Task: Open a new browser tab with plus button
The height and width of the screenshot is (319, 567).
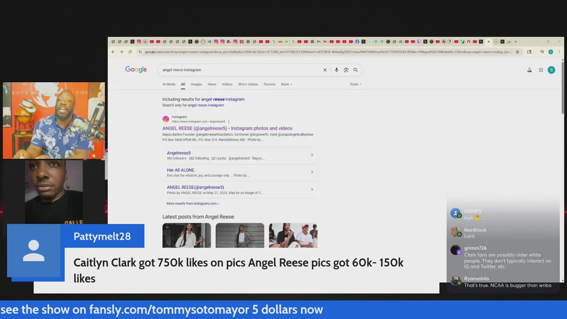Action: point(515,42)
